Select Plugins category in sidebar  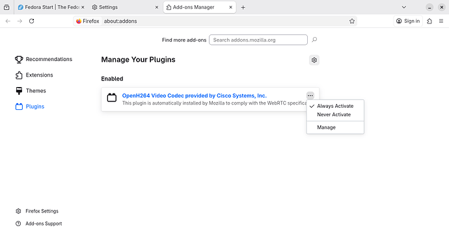coord(30,107)
